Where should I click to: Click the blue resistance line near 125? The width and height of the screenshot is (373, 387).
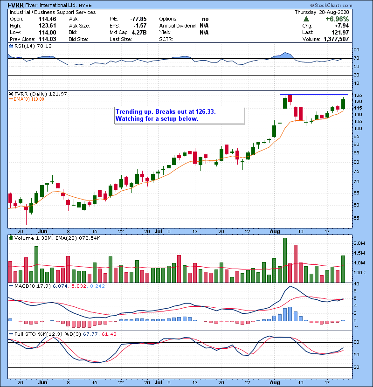(x=314, y=94)
